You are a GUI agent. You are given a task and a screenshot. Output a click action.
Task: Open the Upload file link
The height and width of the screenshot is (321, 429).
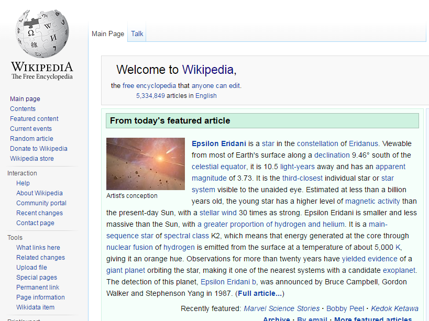tap(31, 268)
